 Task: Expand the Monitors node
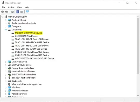(x=6, y=88)
